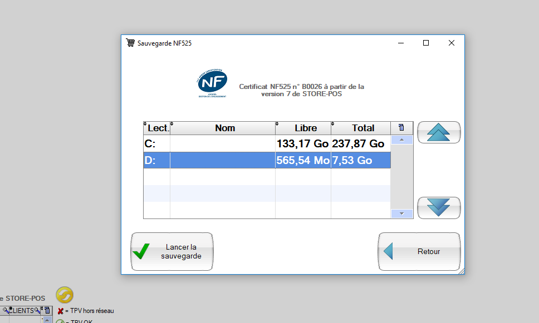Click the shopping cart icon in title bar
539x323 pixels.
(x=130, y=43)
